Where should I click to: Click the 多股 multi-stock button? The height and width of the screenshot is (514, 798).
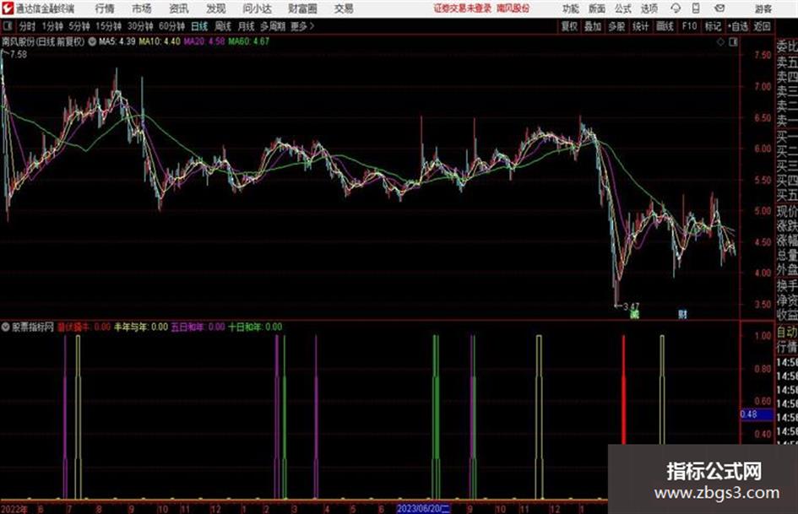(616, 26)
